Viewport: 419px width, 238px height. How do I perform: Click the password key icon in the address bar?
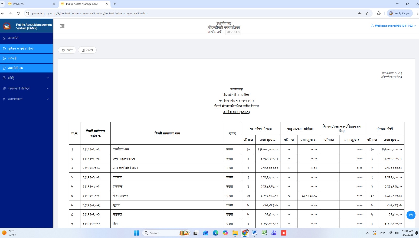[360, 13]
